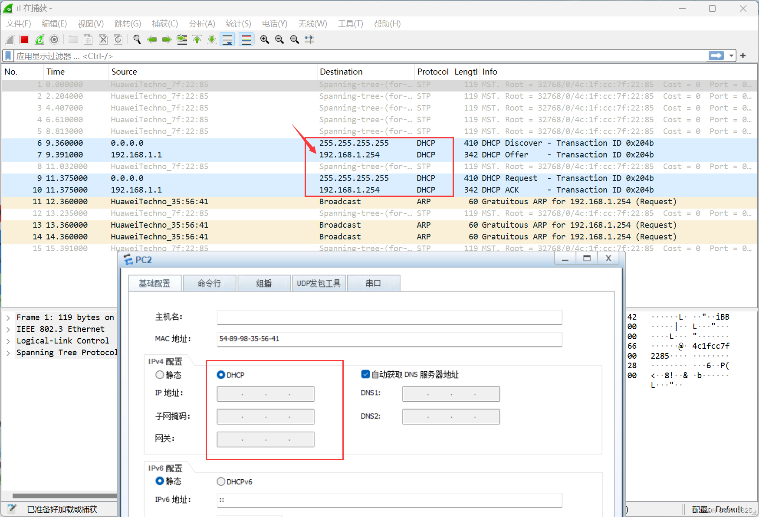Screen dimensions: 759x517
Task: Zoom out the main window text
Action: [279, 39]
